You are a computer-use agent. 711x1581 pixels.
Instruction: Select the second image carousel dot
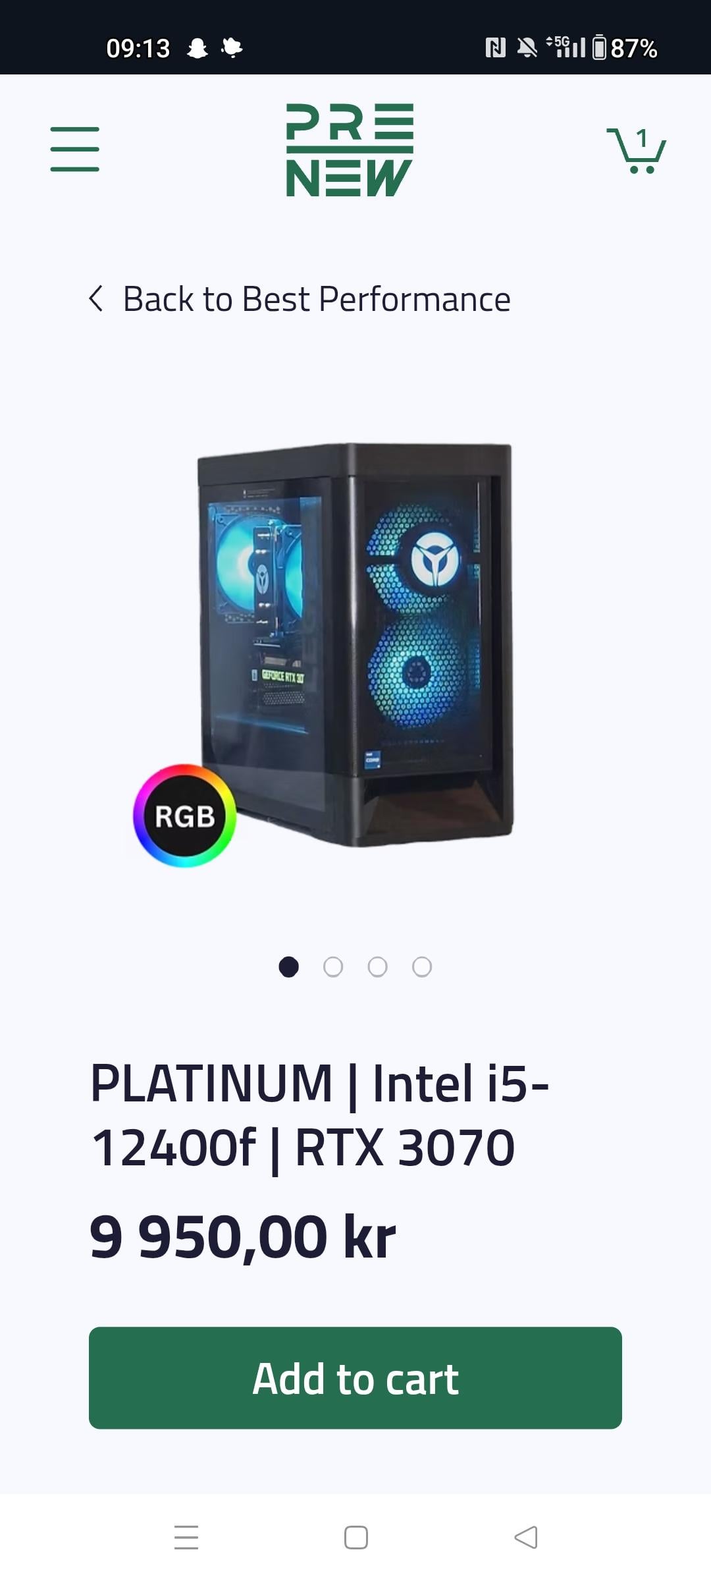[x=333, y=967]
